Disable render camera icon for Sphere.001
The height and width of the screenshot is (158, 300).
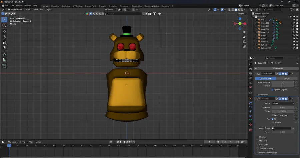(x=297, y=48)
